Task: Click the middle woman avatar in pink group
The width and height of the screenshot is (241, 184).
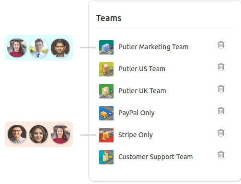Action: tap(38, 134)
